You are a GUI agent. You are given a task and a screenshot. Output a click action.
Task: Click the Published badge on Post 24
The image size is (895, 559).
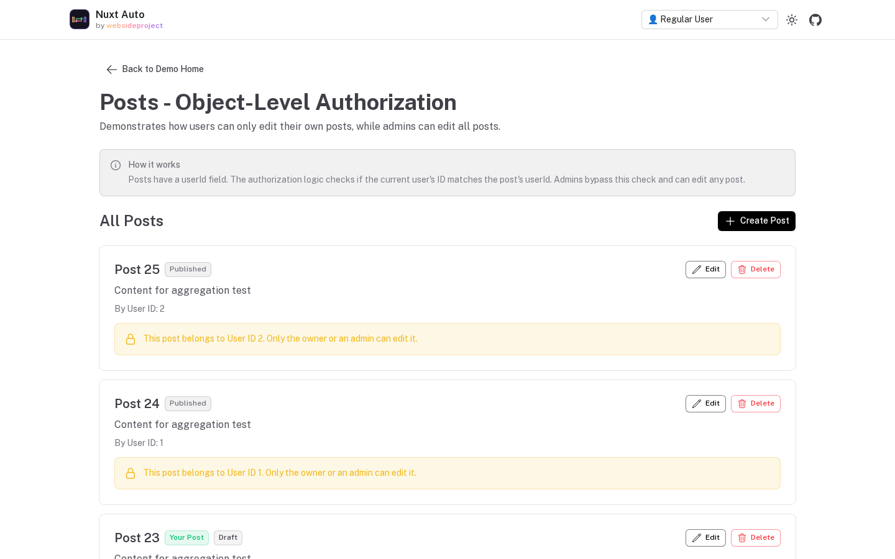188,404
